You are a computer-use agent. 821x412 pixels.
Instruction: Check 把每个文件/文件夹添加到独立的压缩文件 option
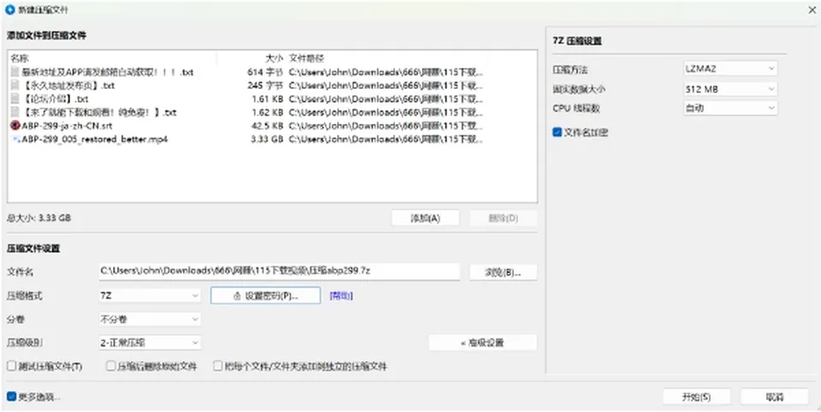(218, 366)
